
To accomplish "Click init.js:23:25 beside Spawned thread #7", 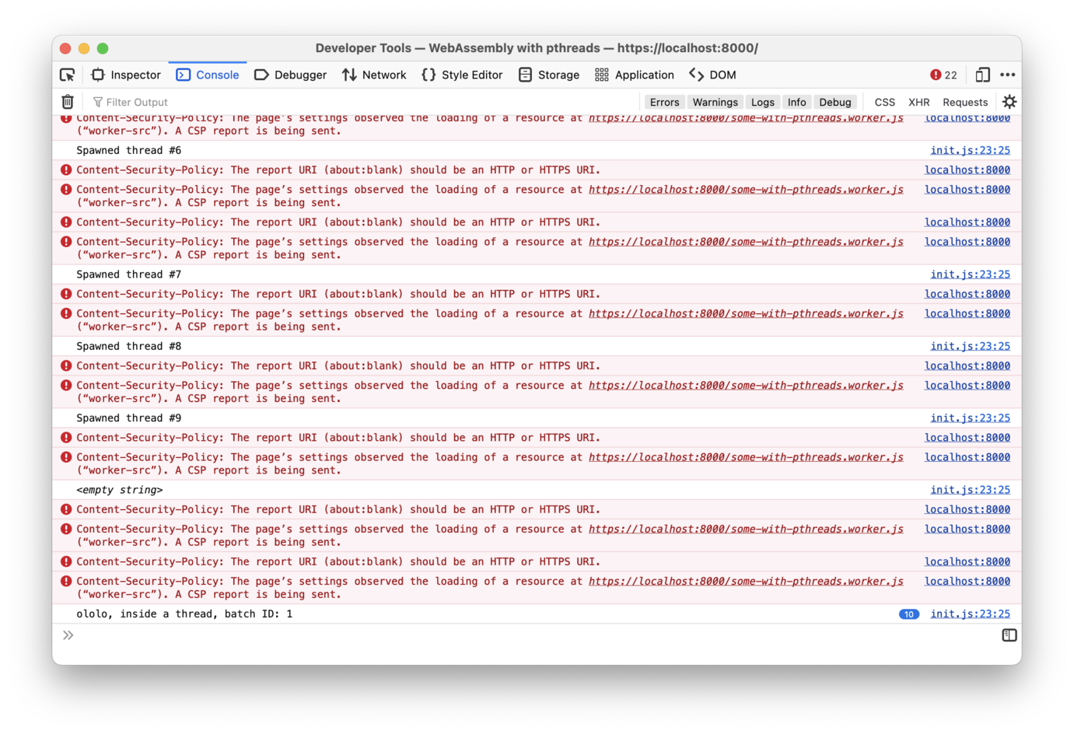I will [970, 274].
